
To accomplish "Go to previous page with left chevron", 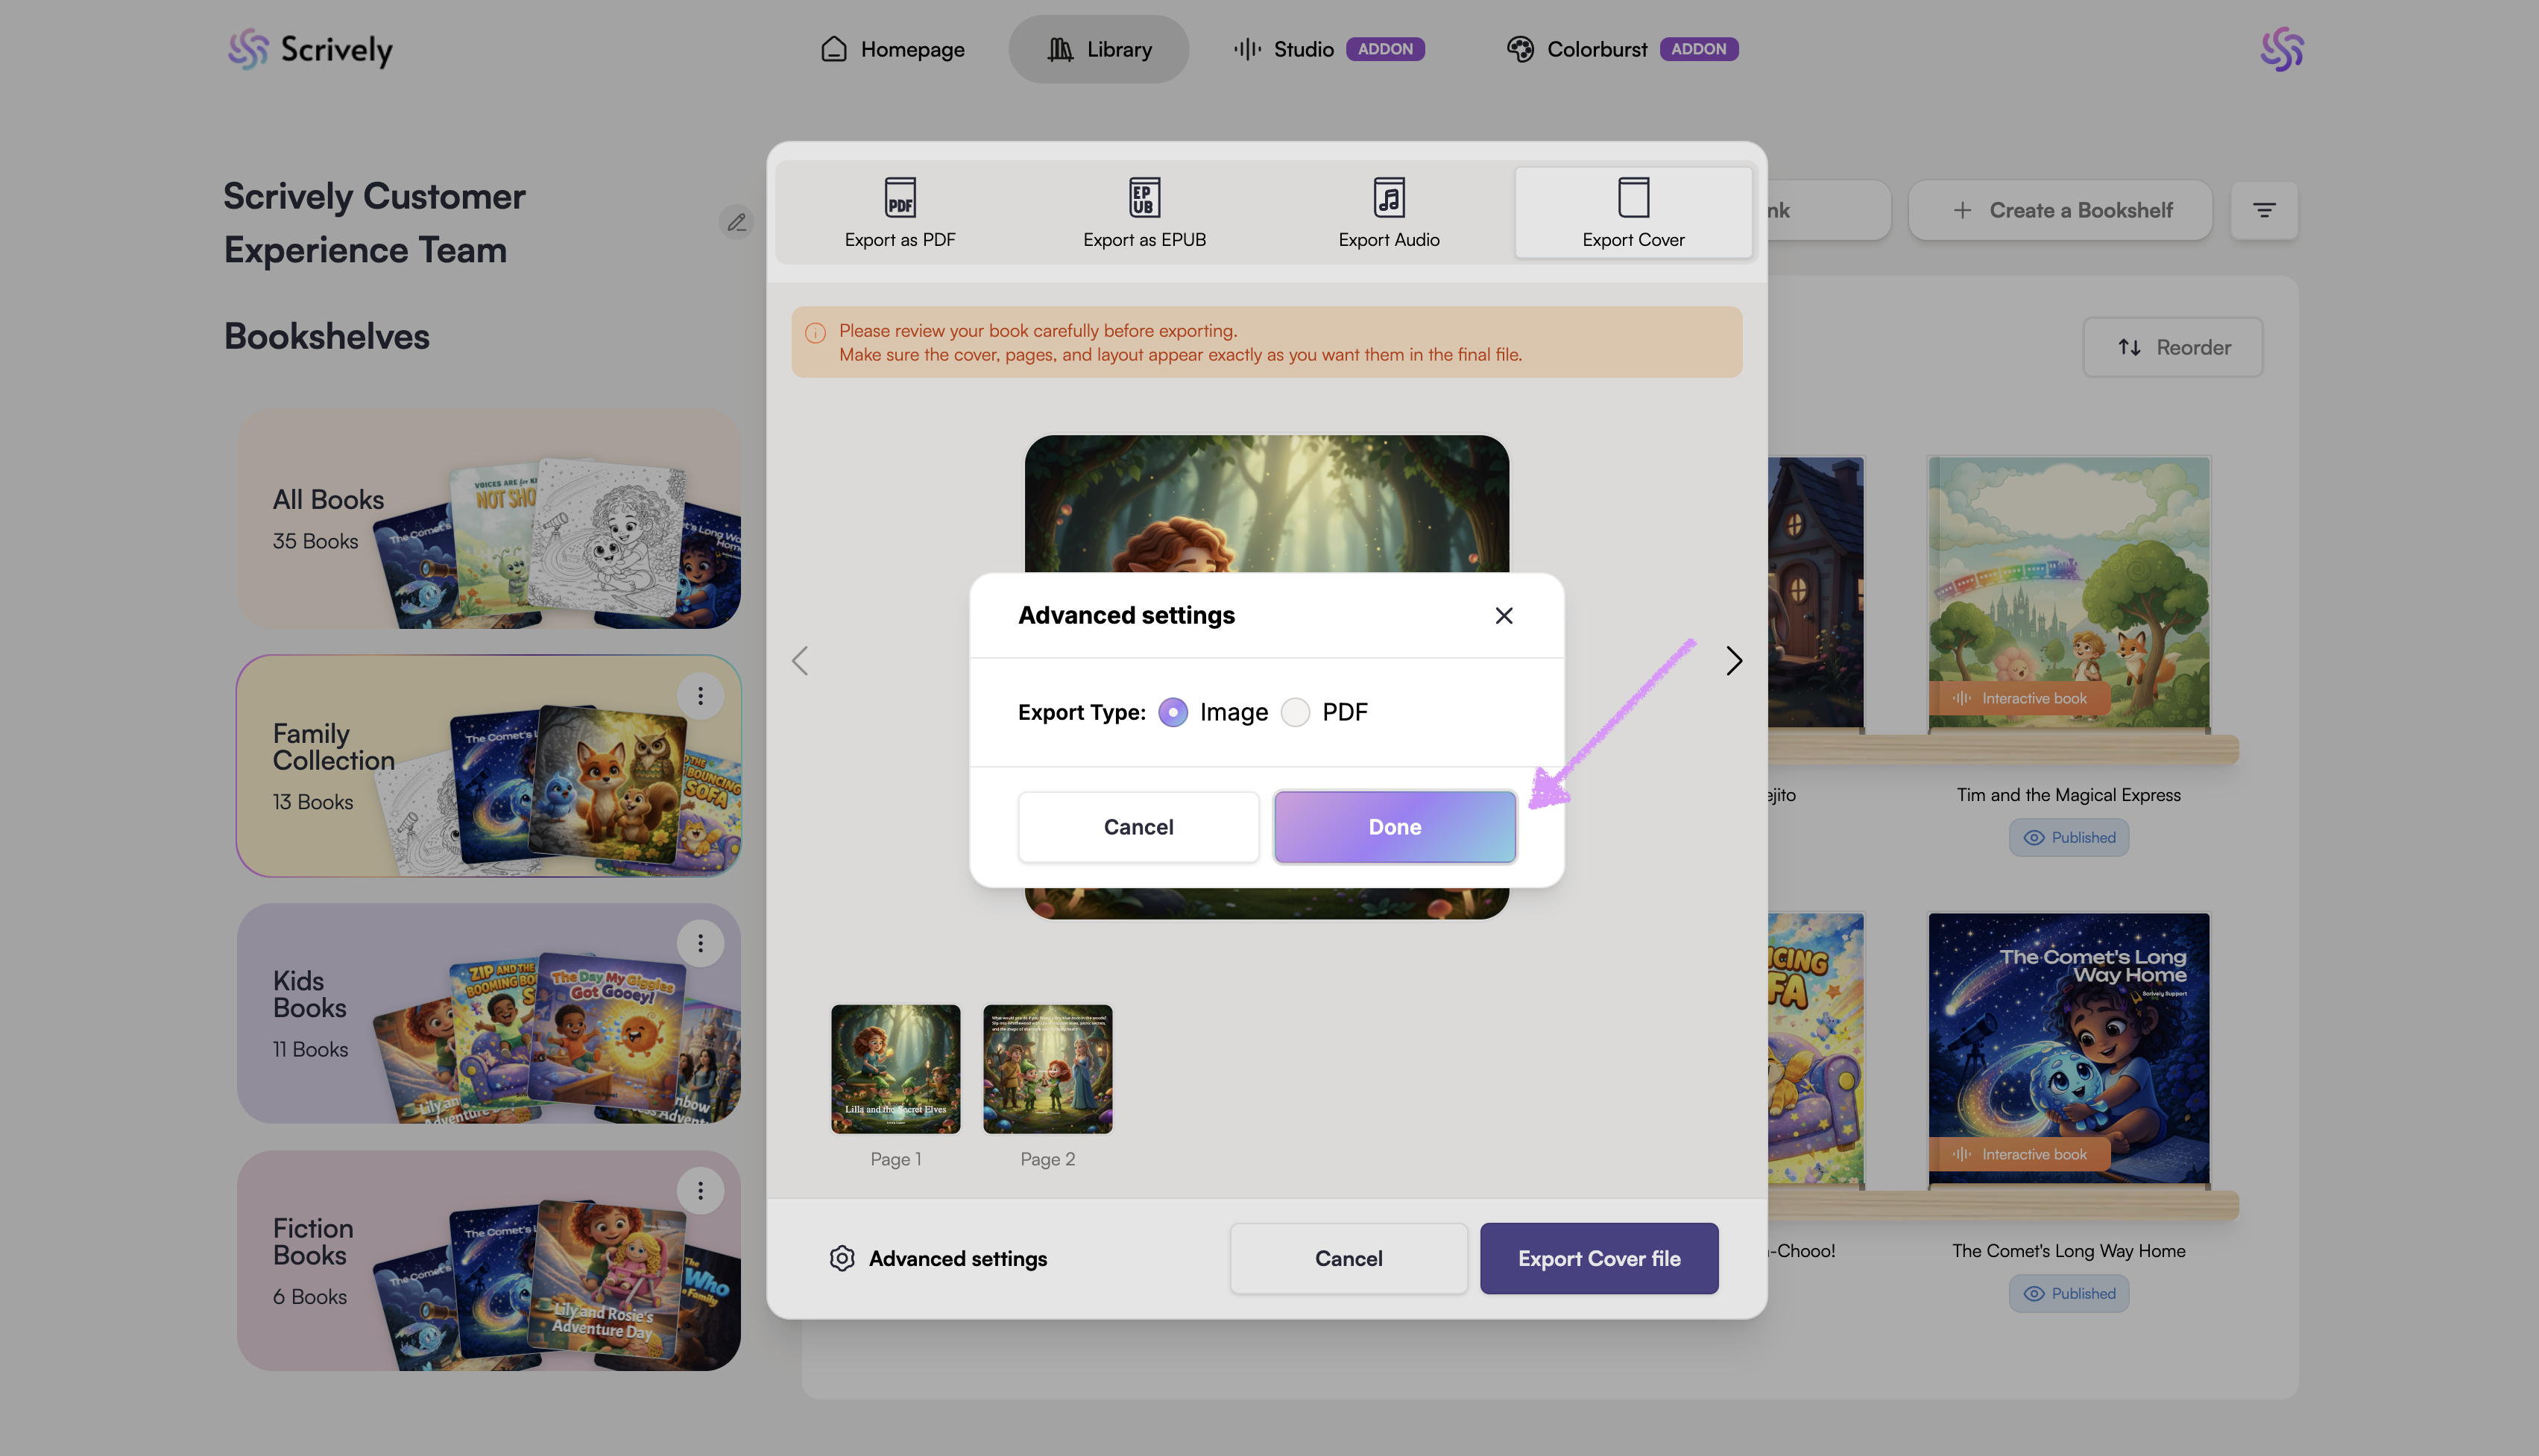I will [801, 660].
